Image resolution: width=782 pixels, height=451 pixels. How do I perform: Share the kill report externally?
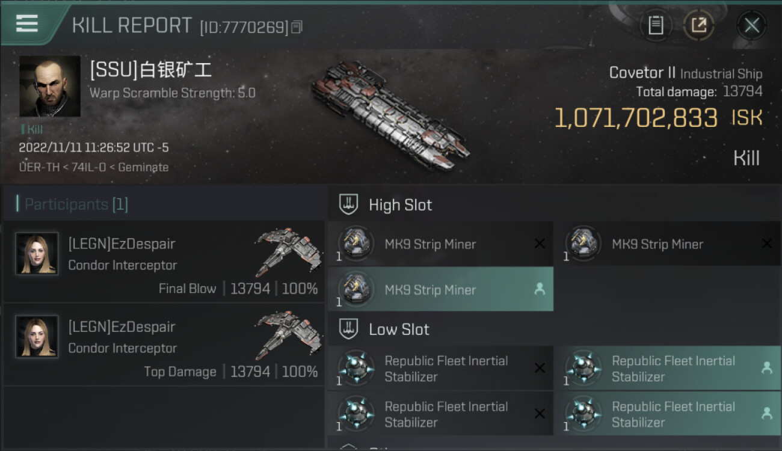click(698, 25)
